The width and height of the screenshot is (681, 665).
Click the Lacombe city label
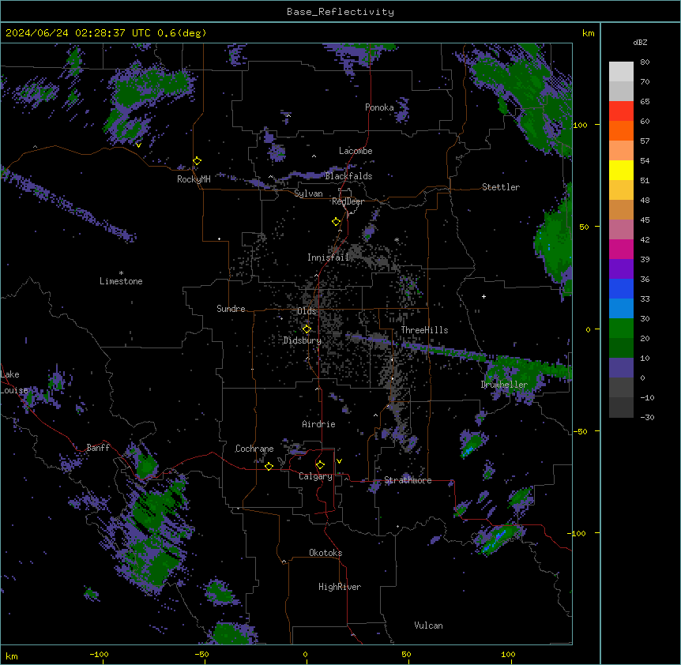coord(356,151)
